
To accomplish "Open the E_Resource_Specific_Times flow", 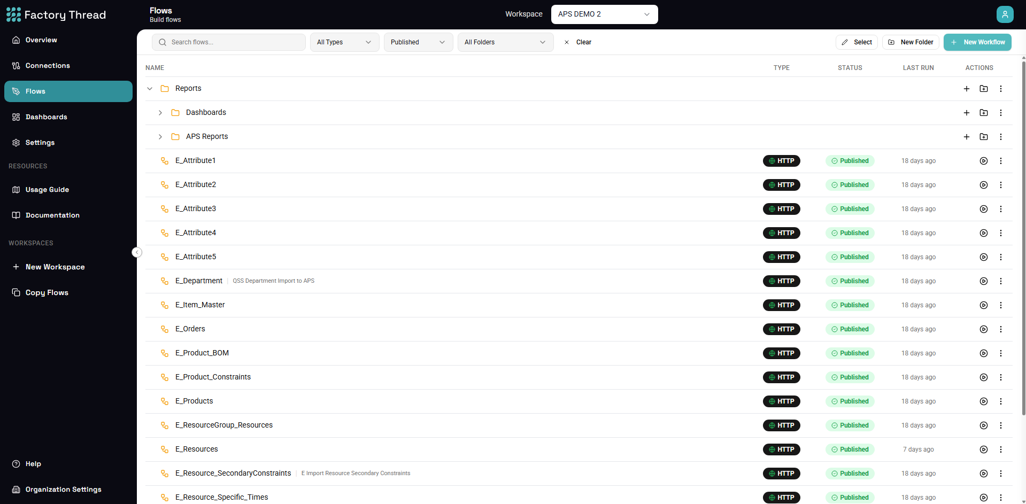I will 221,498.
